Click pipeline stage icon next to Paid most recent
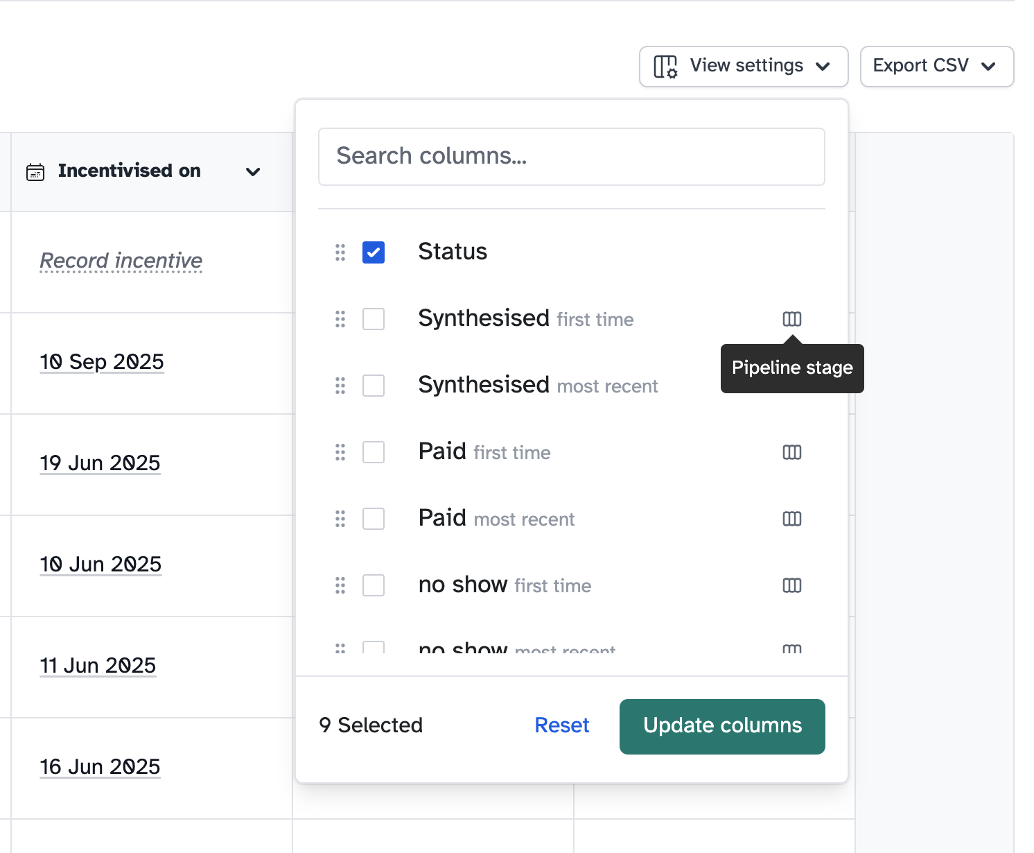Screen dimensions: 1034x853 pyautogui.click(x=791, y=519)
